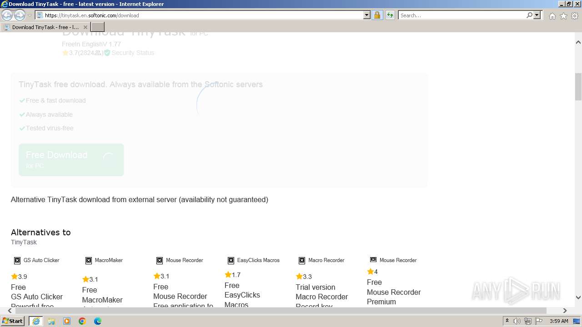Click the GS Auto Clicker broken image icon
Image resolution: width=582 pixels, height=327 pixels.
(17, 260)
